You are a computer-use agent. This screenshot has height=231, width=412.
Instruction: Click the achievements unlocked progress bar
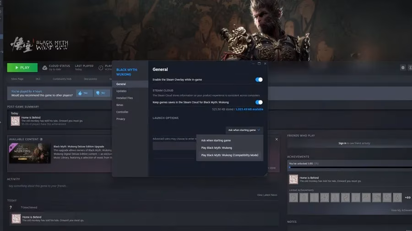(351, 167)
